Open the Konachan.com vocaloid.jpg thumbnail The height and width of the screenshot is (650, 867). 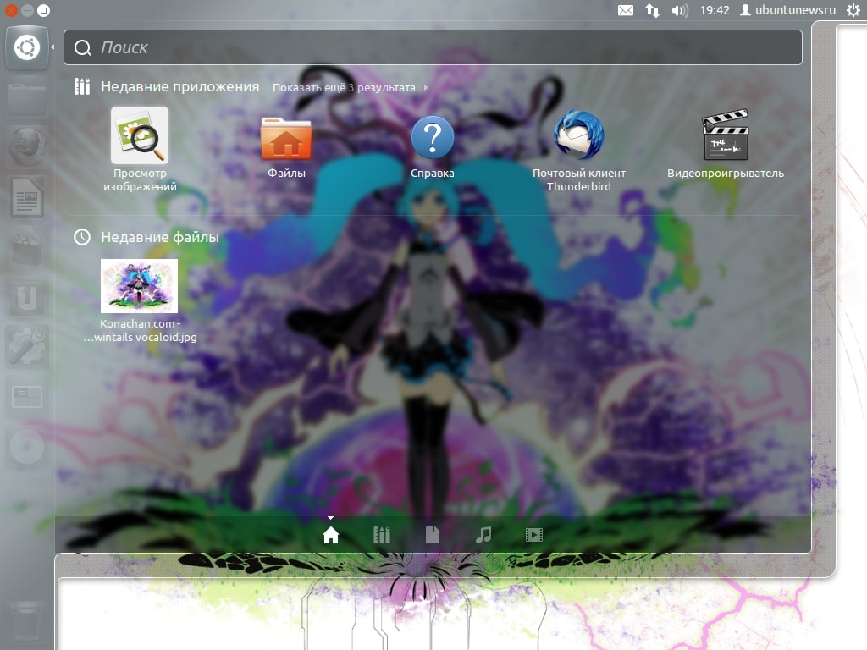pyautogui.click(x=140, y=286)
